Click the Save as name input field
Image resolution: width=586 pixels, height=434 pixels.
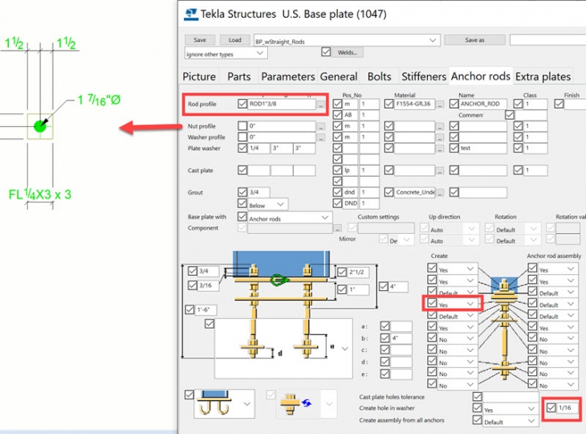tap(548, 40)
